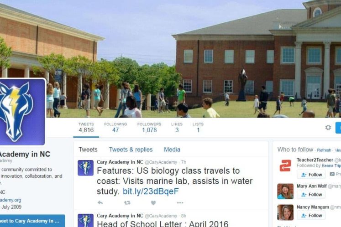Open the gear settings menu on the profile
Screen dimensions: 341x227
point(328,128)
